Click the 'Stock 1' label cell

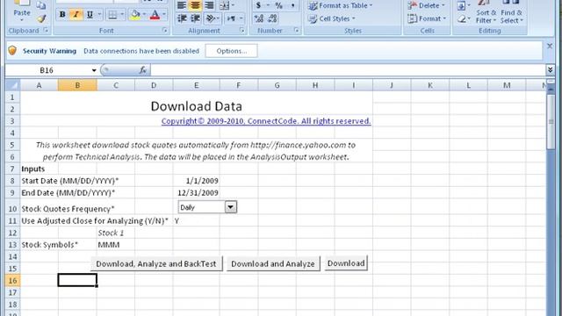116,233
